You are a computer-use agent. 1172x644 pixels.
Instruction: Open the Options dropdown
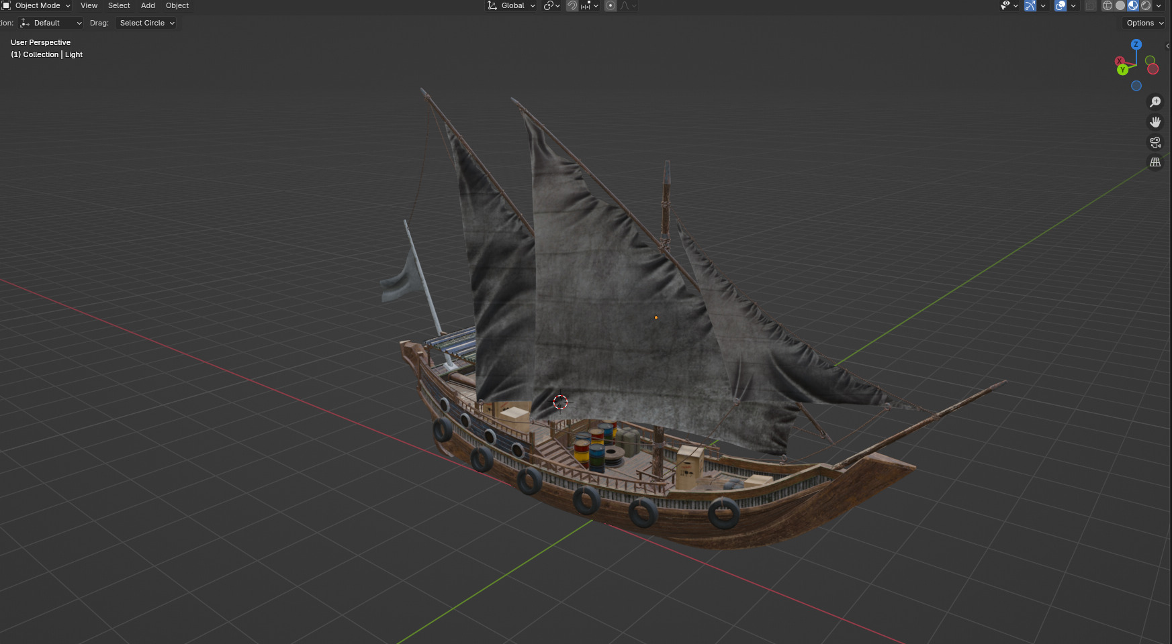click(x=1144, y=23)
